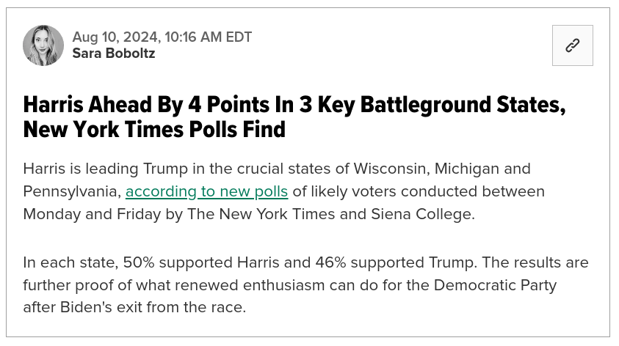
Task: Click the headline 'Harris Ahead By 4 Points'
Action: 158,105
